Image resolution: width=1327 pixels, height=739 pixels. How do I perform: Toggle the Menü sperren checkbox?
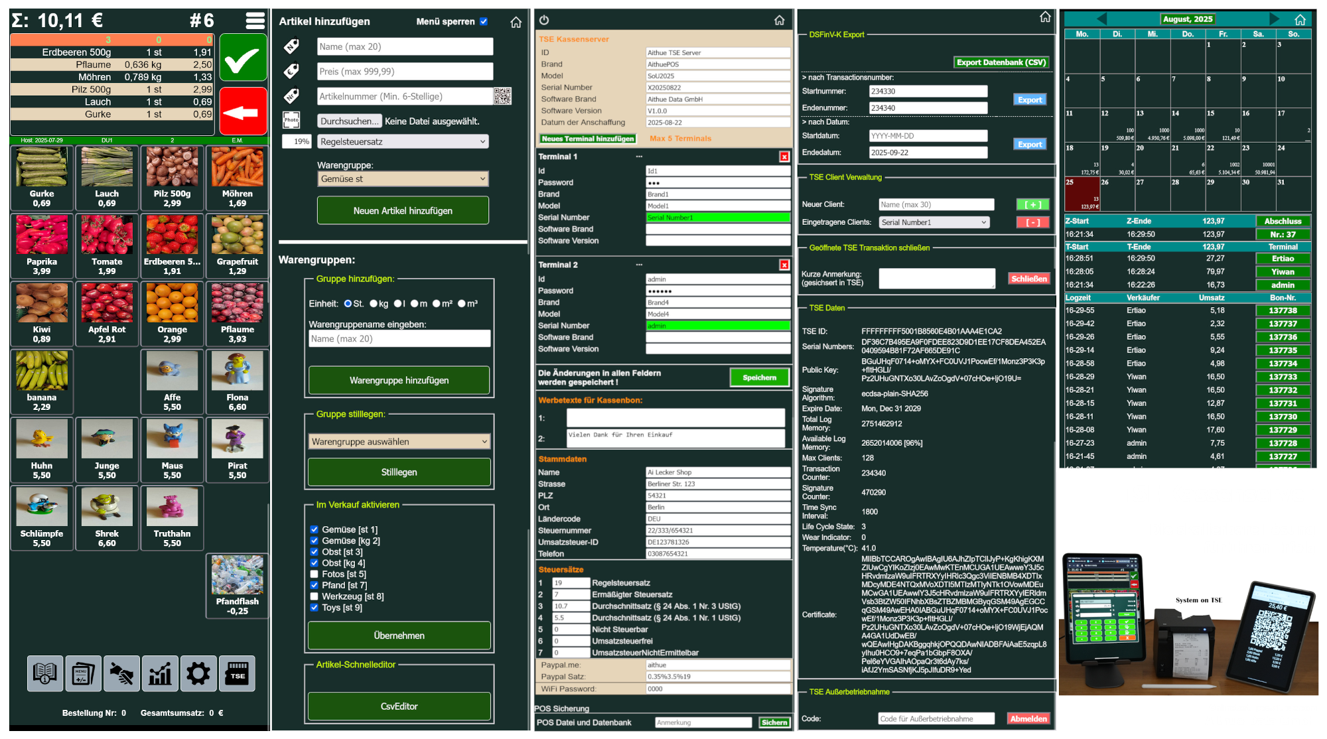[x=484, y=21]
